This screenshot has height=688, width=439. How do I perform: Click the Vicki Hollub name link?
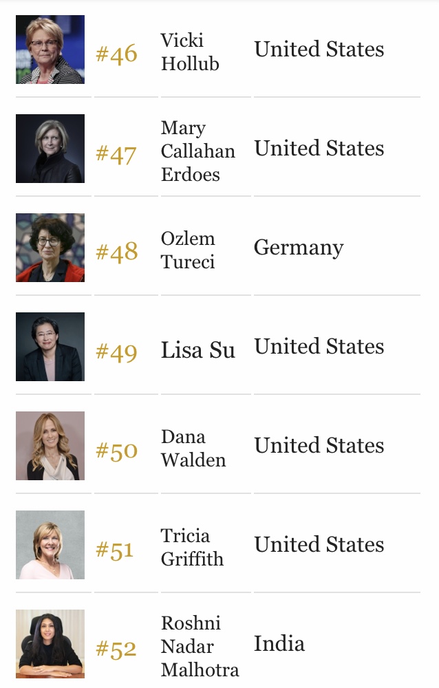[x=189, y=52]
